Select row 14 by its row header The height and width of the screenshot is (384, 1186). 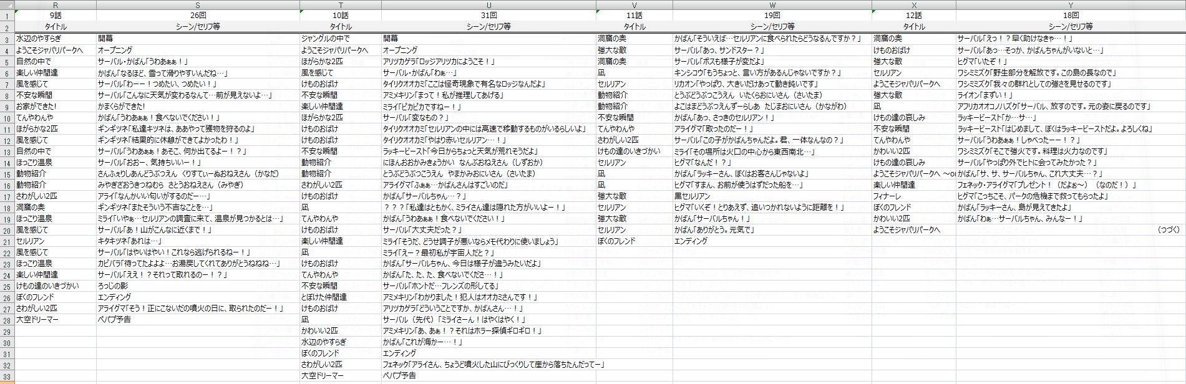(x=7, y=163)
